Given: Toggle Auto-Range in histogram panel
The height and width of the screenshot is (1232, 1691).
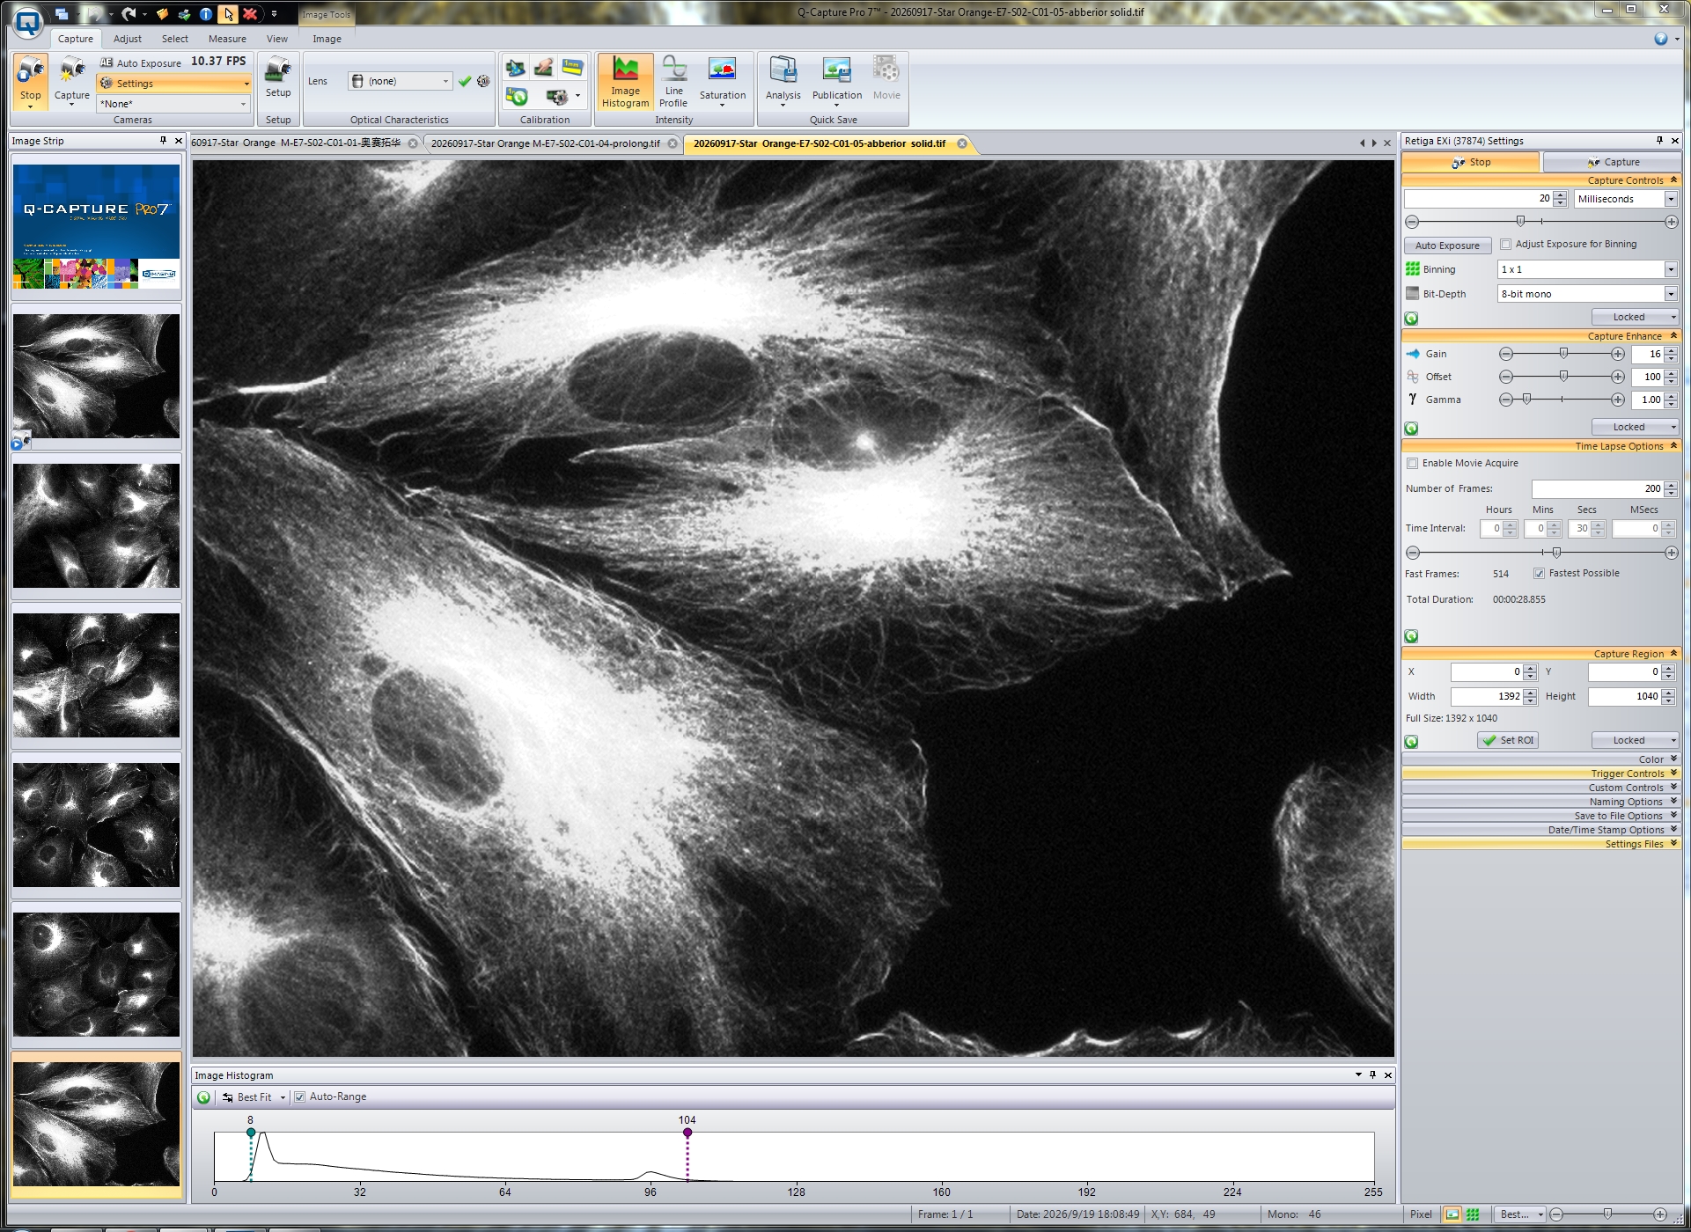Looking at the screenshot, I should coord(299,1096).
